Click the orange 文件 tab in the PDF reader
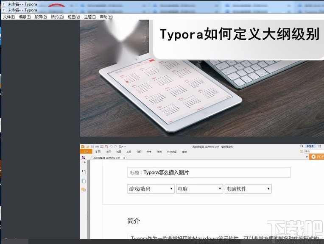Viewport: 324px width, 244px height. 86,152
